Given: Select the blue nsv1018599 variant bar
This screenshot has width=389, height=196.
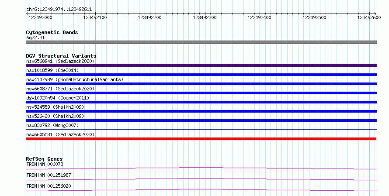Looking at the screenshot, I should click(201, 75).
